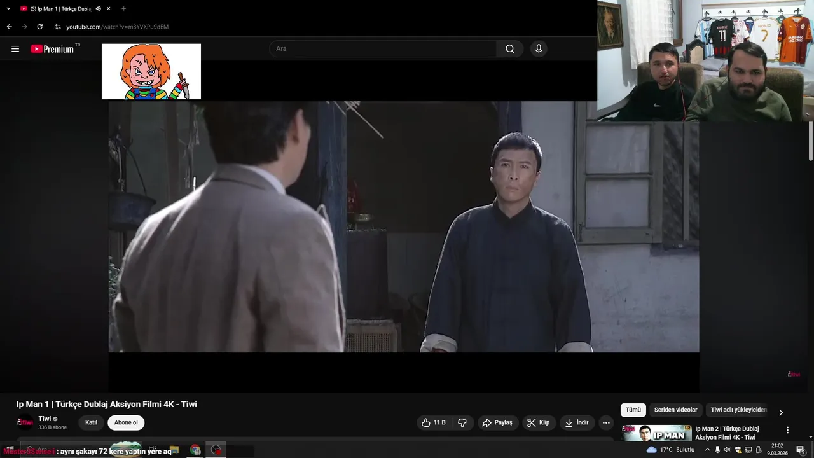The image size is (814, 458).
Task: Click the tray microphone icon
Action: click(717, 450)
